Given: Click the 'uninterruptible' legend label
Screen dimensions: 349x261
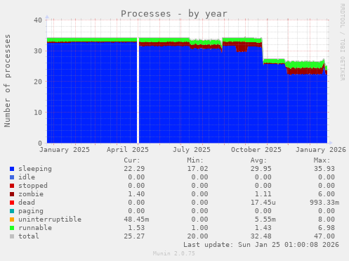Looking at the screenshot, I should click(x=50, y=219).
